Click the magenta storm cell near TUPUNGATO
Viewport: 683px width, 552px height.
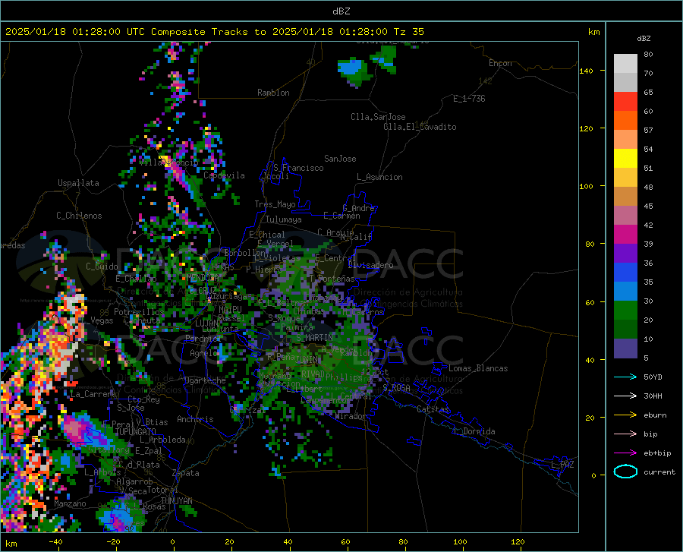point(75,427)
